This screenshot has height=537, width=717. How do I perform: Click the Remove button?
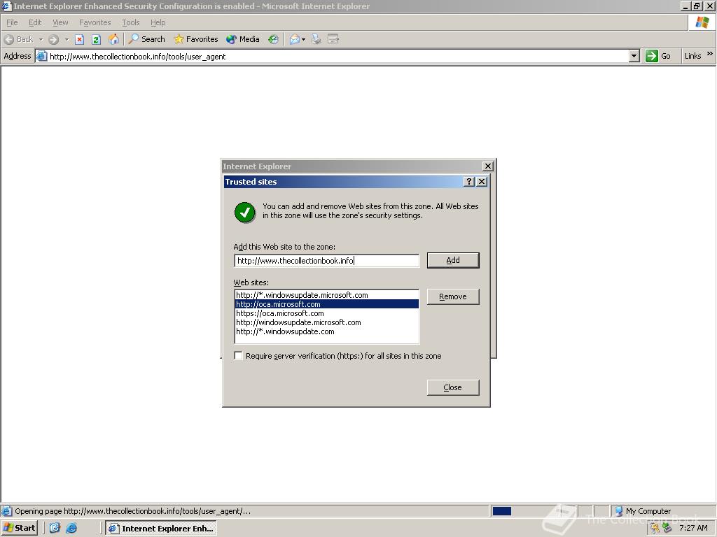[453, 296]
